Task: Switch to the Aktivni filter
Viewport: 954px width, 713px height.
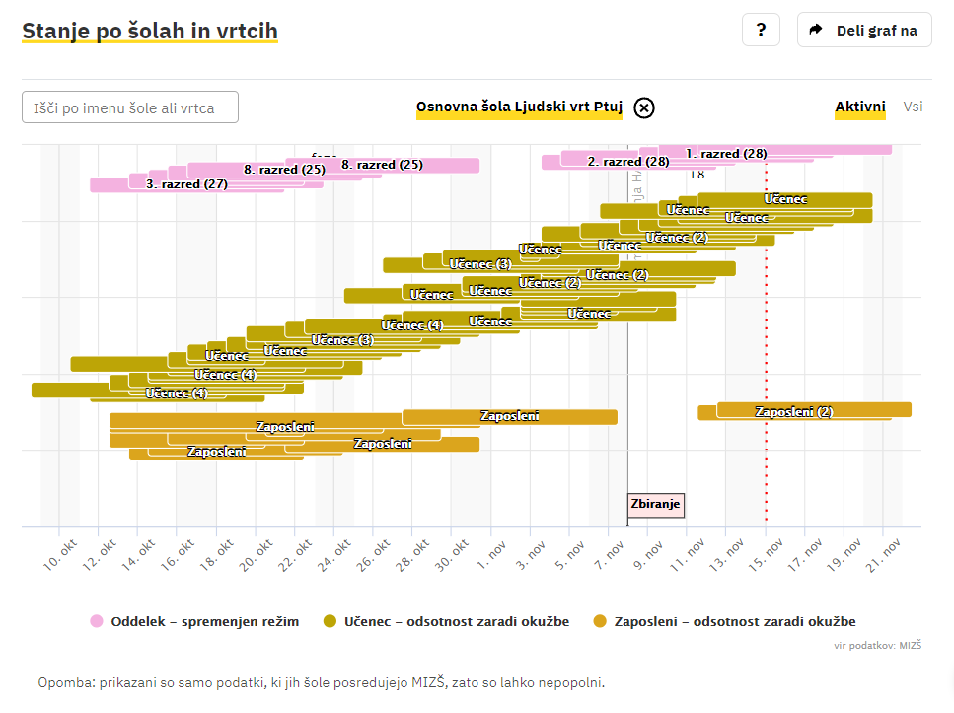Action: pos(859,107)
